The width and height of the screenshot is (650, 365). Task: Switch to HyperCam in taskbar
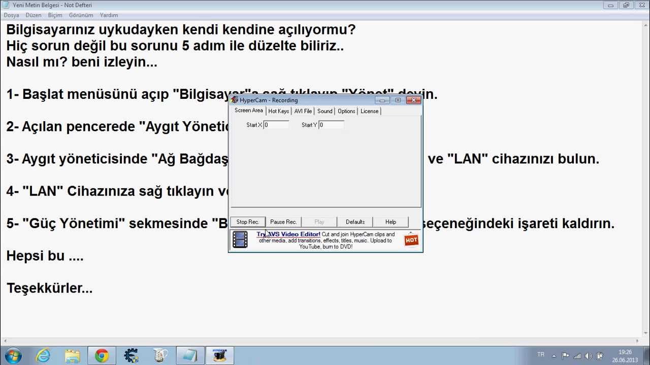click(219, 356)
